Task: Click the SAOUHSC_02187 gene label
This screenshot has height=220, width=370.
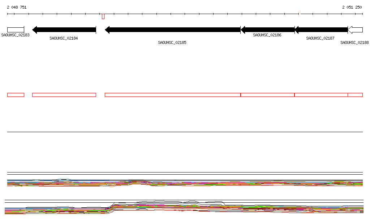Action: click(320, 38)
